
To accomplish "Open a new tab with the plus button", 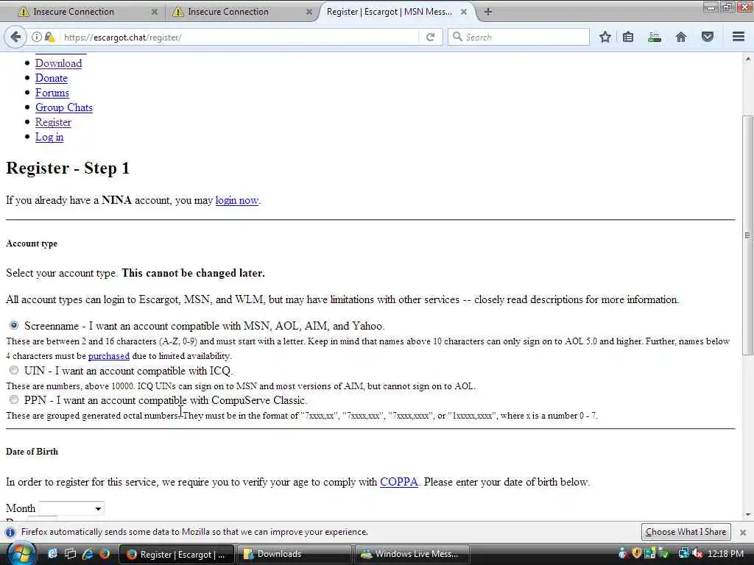I will click(x=487, y=12).
